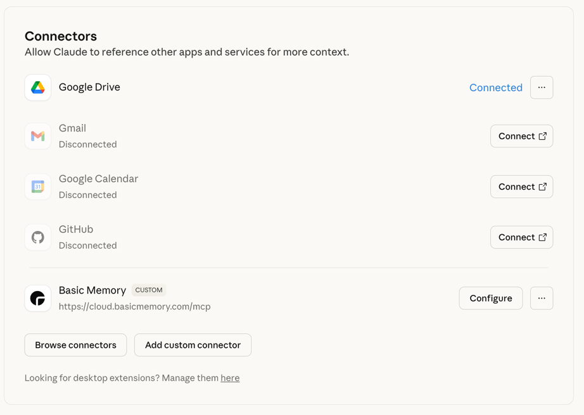Follow the 'here' desktop extensions link
The height and width of the screenshot is (415, 584).
[x=230, y=378]
